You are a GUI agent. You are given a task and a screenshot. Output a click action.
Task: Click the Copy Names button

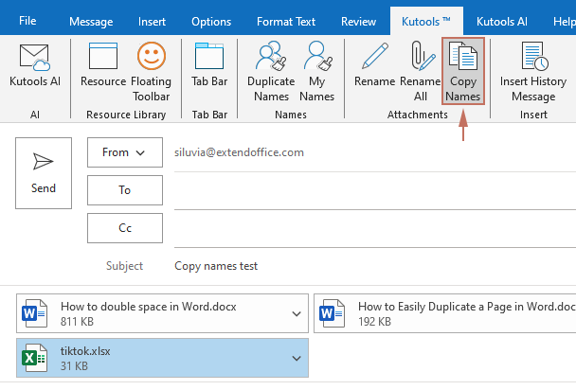click(x=463, y=72)
